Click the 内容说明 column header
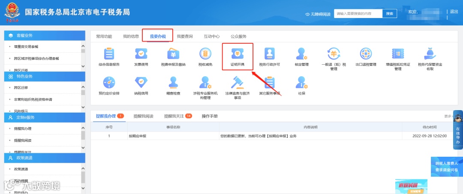Viewport: 463px width, 194px height. [x=311, y=127]
